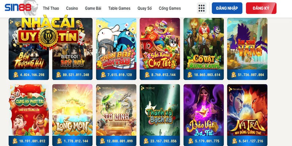Select Table Games in navigation

tap(119, 8)
